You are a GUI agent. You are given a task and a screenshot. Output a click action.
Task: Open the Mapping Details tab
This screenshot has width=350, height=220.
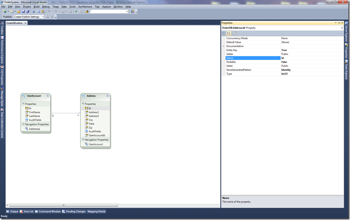pos(96,211)
